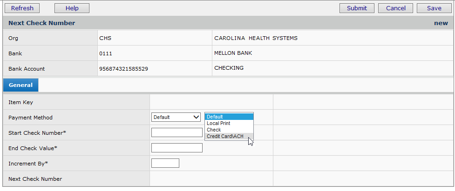This screenshot has width=455, height=191.
Task: Click the Next Check Number header title
Action: coord(42,23)
